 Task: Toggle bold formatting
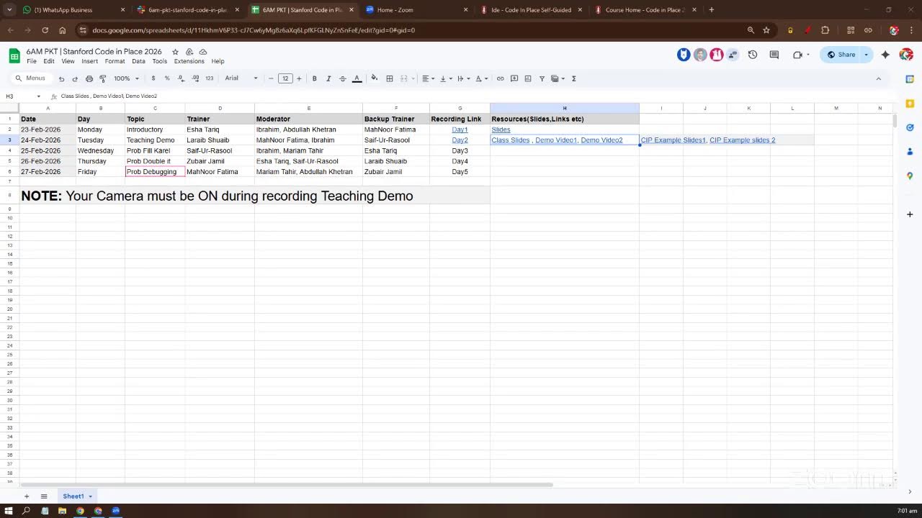pyautogui.click(x=315, y=78)
